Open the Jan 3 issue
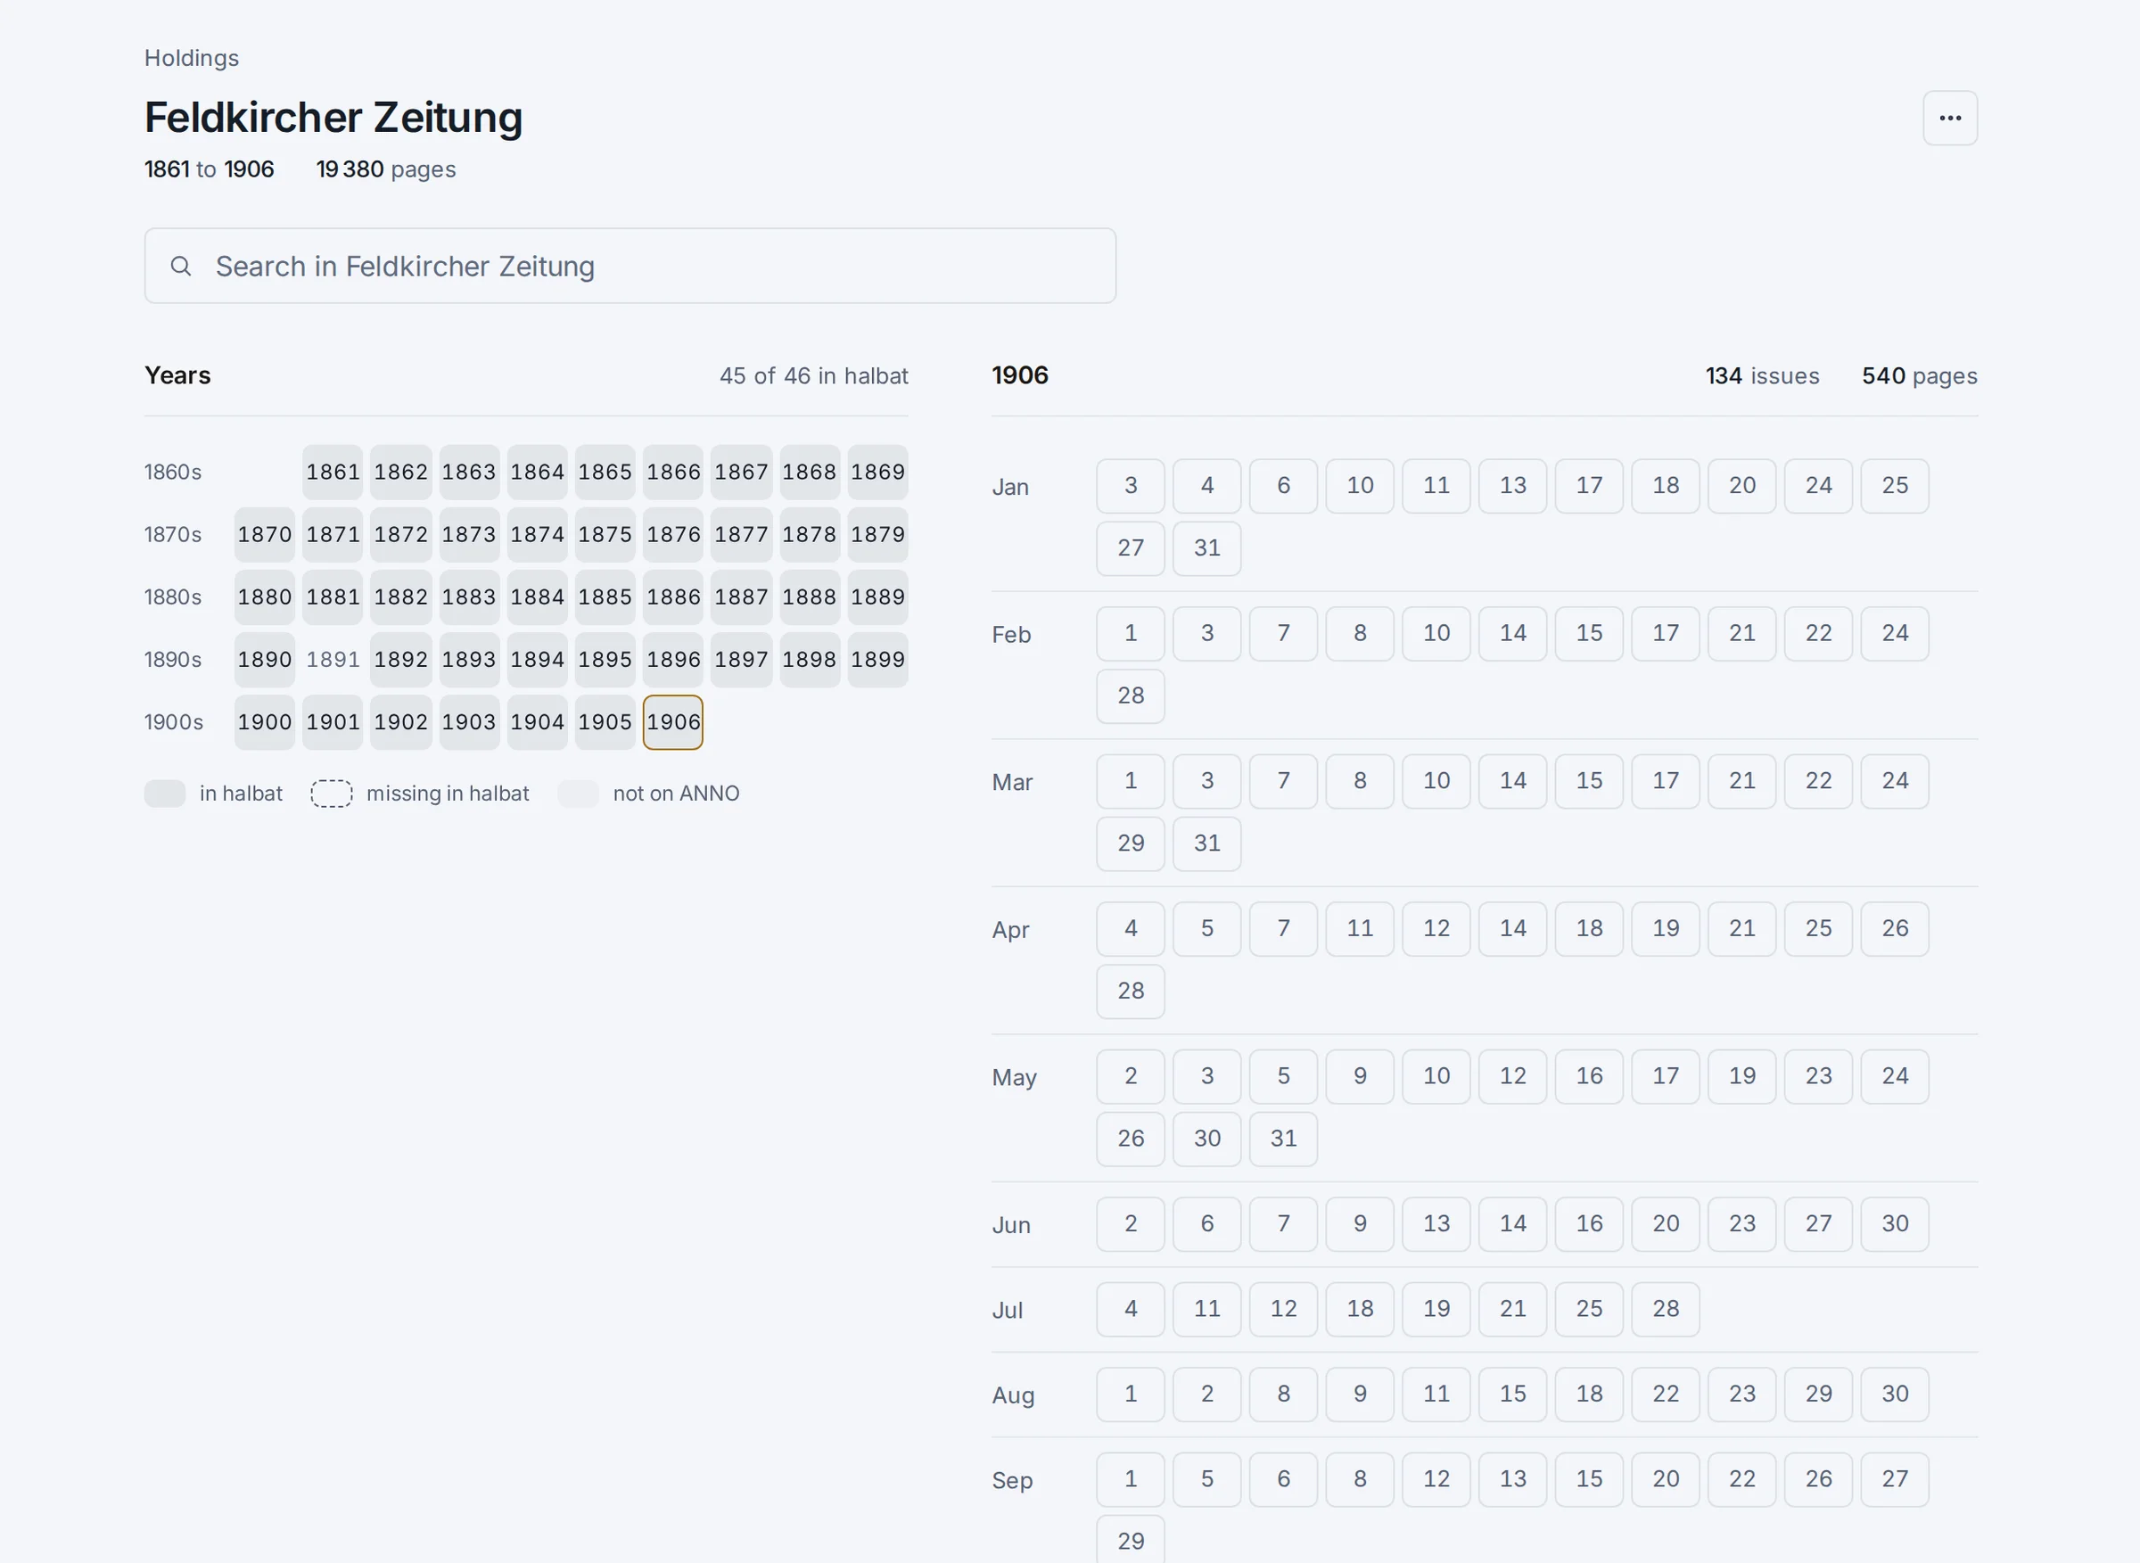This screenshot has height=1563, width=2140. pyautogui.click(x=1131, y=486)
